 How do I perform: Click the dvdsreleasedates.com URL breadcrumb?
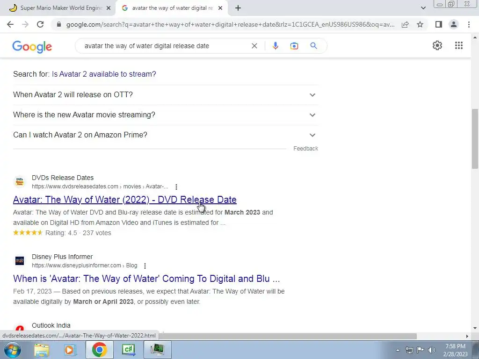pos(100,187)
